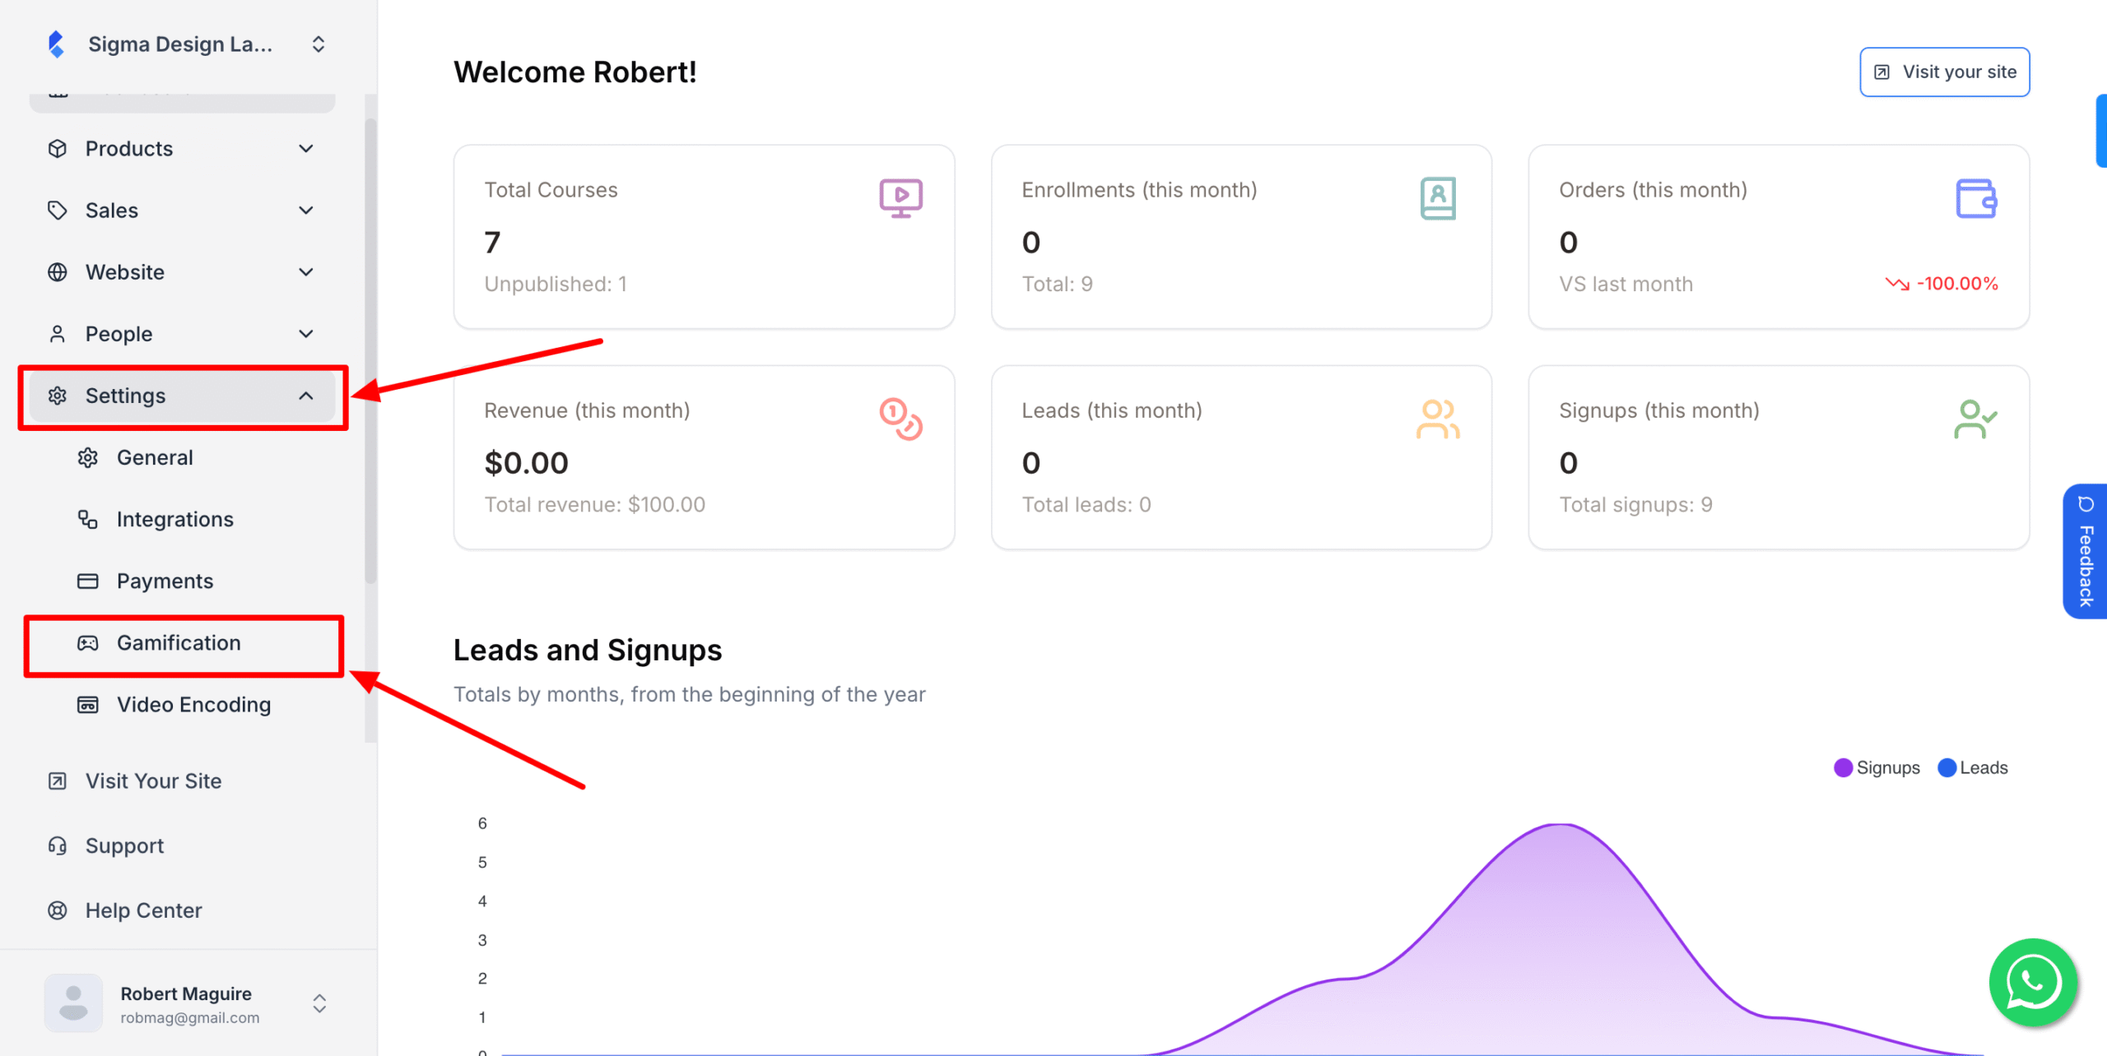The height and width of the screenshot is (1056, 2107).
Task: Open the Help Center link
Action: coord(142,910)
